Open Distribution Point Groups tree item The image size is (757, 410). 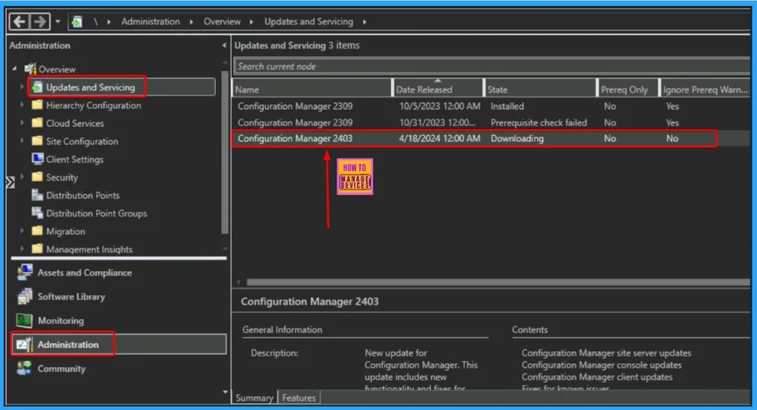(97, 213)
